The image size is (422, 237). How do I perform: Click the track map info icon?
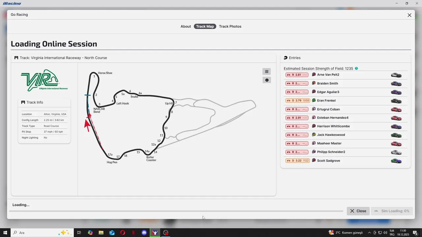click(x=267, y=80)
